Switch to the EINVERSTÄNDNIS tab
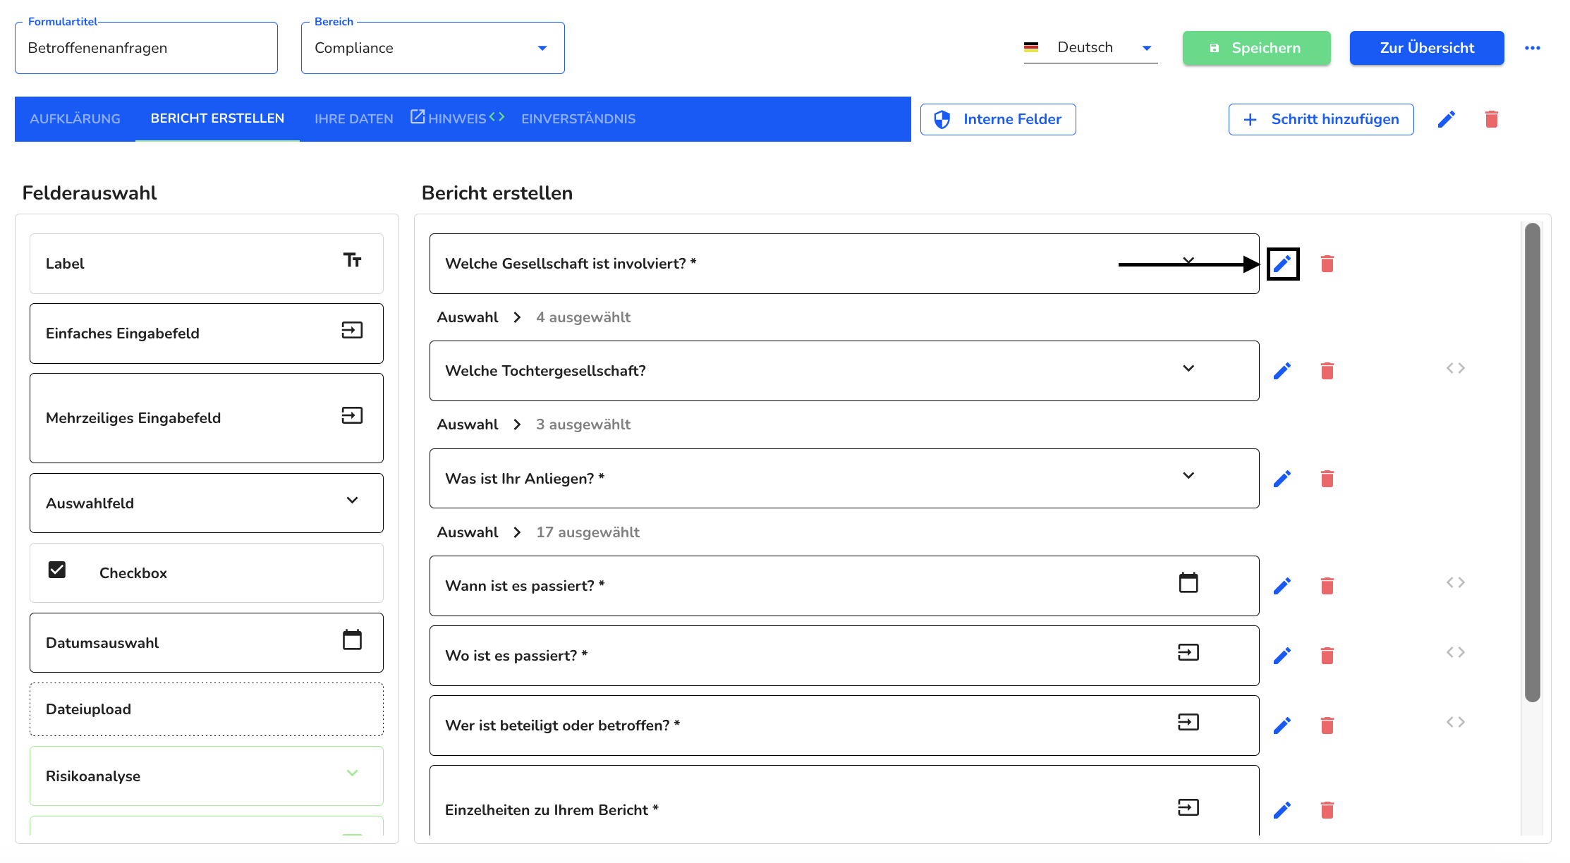 coord(578,119)
